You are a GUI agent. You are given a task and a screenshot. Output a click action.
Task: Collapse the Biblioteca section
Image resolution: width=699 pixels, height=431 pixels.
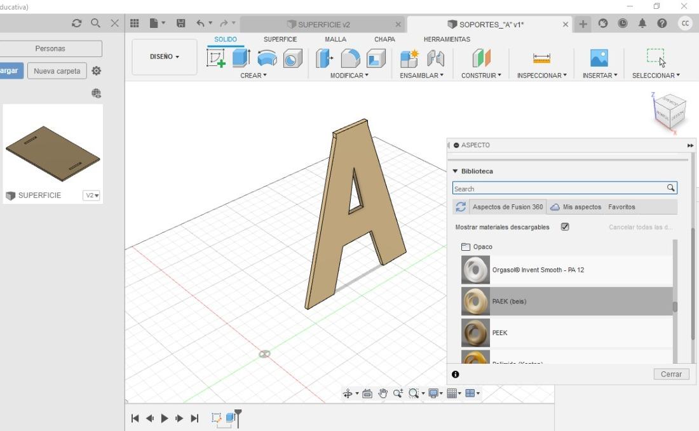click(455, 171)
